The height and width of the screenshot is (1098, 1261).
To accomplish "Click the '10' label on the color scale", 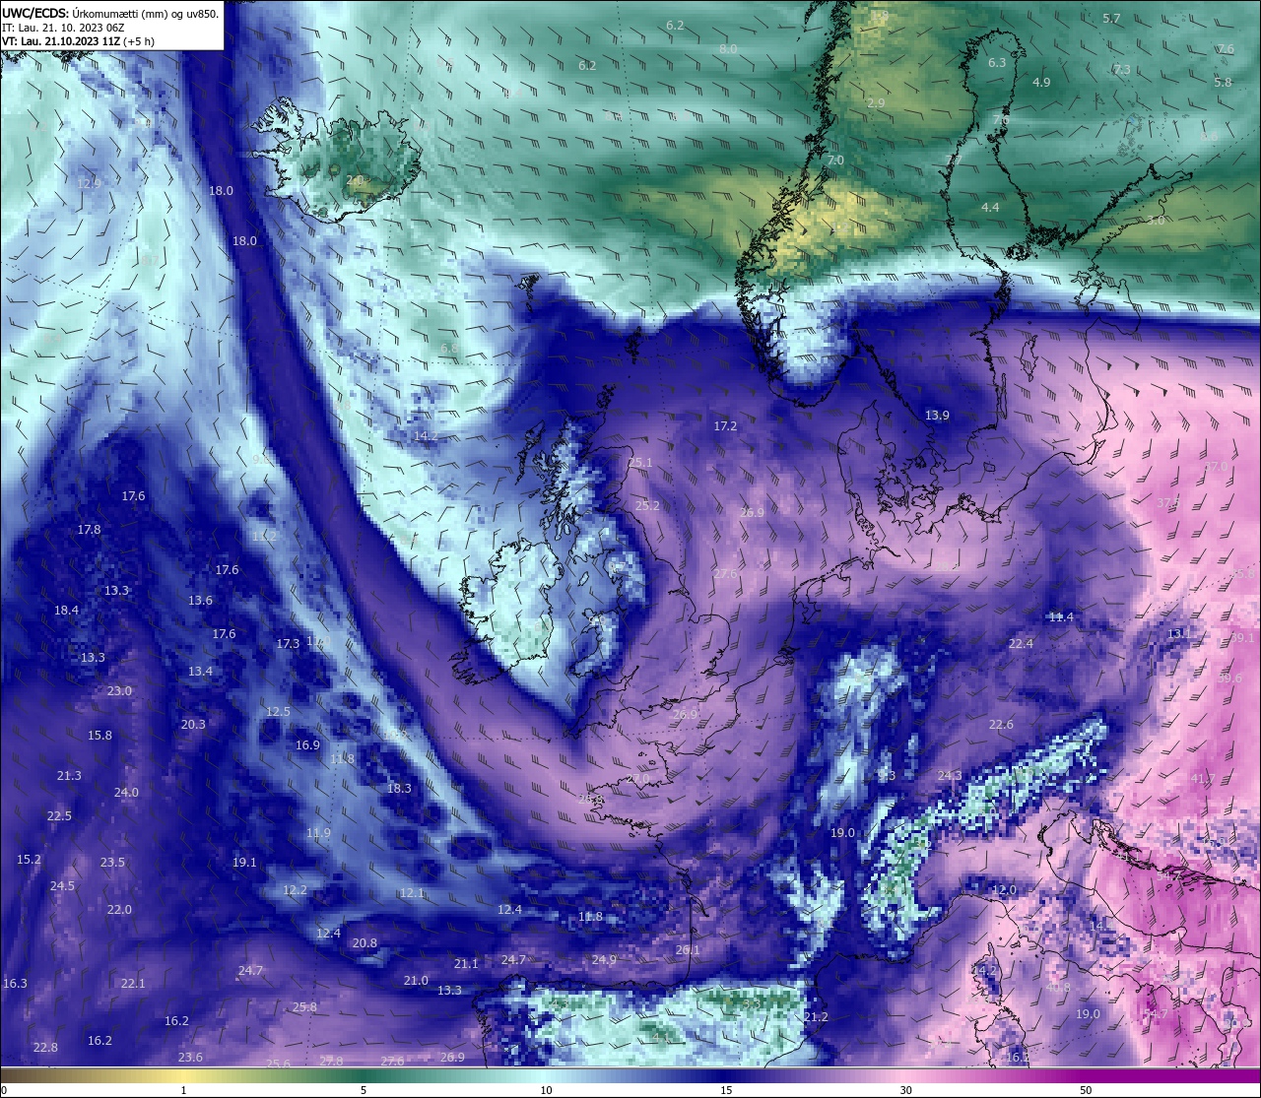I will [x=545, y=1090].
